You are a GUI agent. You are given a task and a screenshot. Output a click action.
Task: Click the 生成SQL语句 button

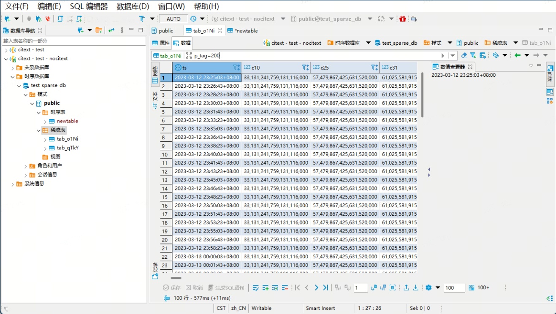pyautogui.click(x=226, y=288)
